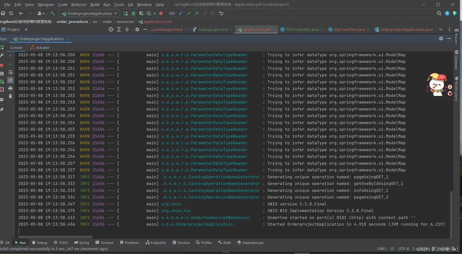The height and width of the screenshot is (254, 462).
Task: Open Run panel settings gear
Action: (x=441, y=39)
